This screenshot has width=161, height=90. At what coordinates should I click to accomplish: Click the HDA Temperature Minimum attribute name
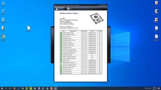tap(70, 58)
